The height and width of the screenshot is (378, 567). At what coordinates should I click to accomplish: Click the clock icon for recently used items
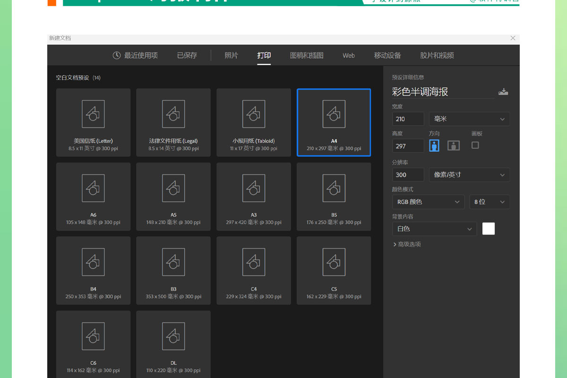click(117, 55)
